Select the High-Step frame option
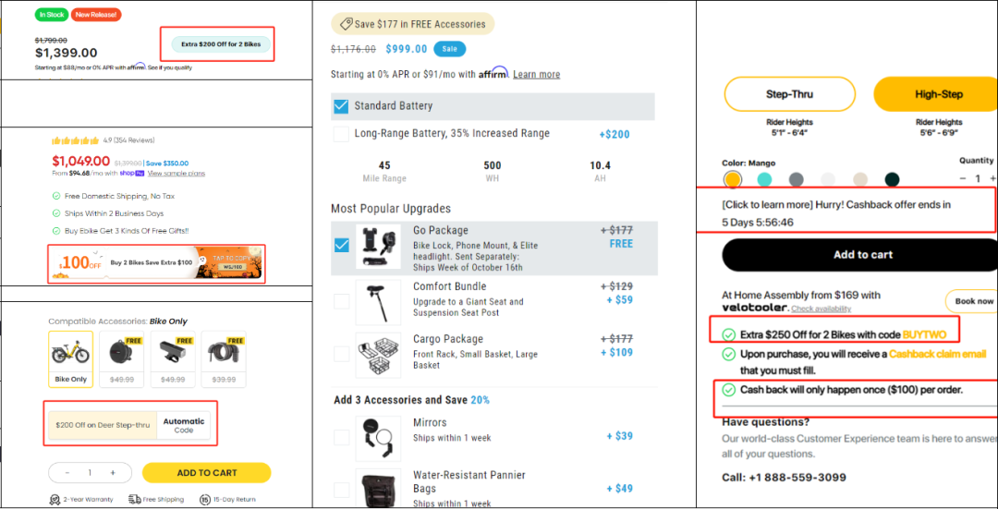This screenshot has width=998, height=509. point(936,94)
